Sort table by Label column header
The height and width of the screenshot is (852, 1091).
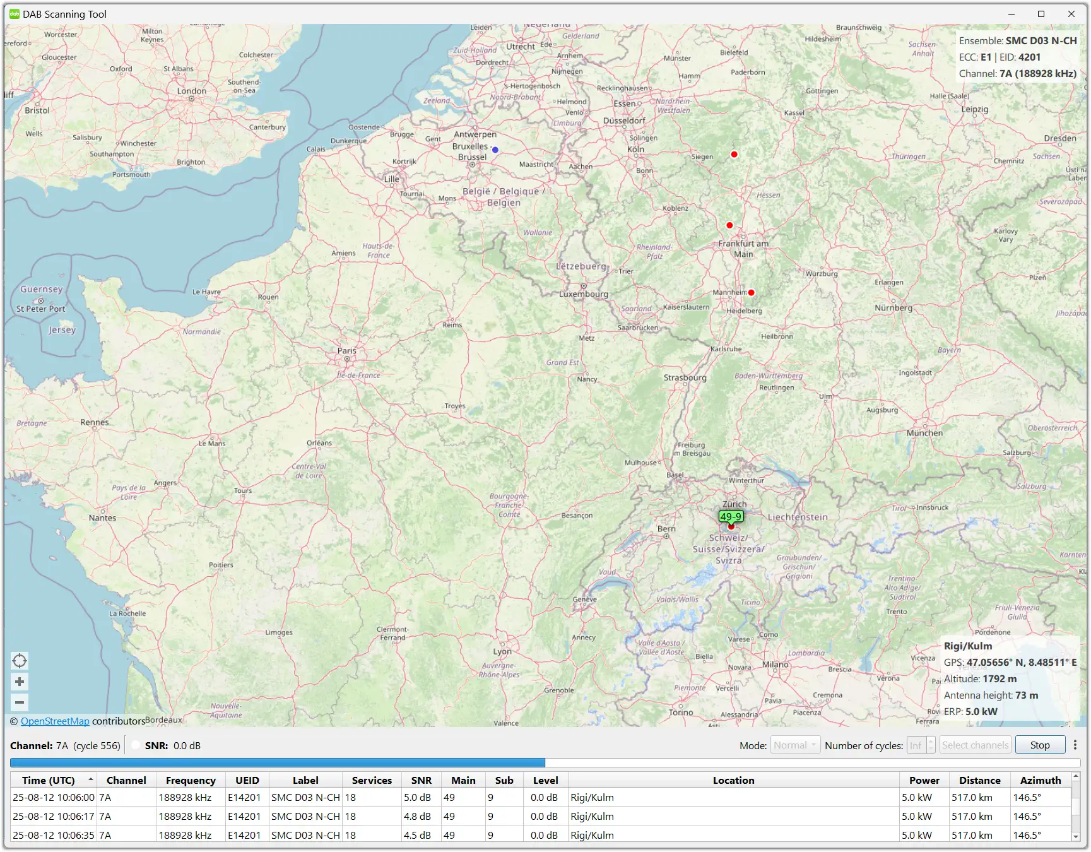coord(305,780)
